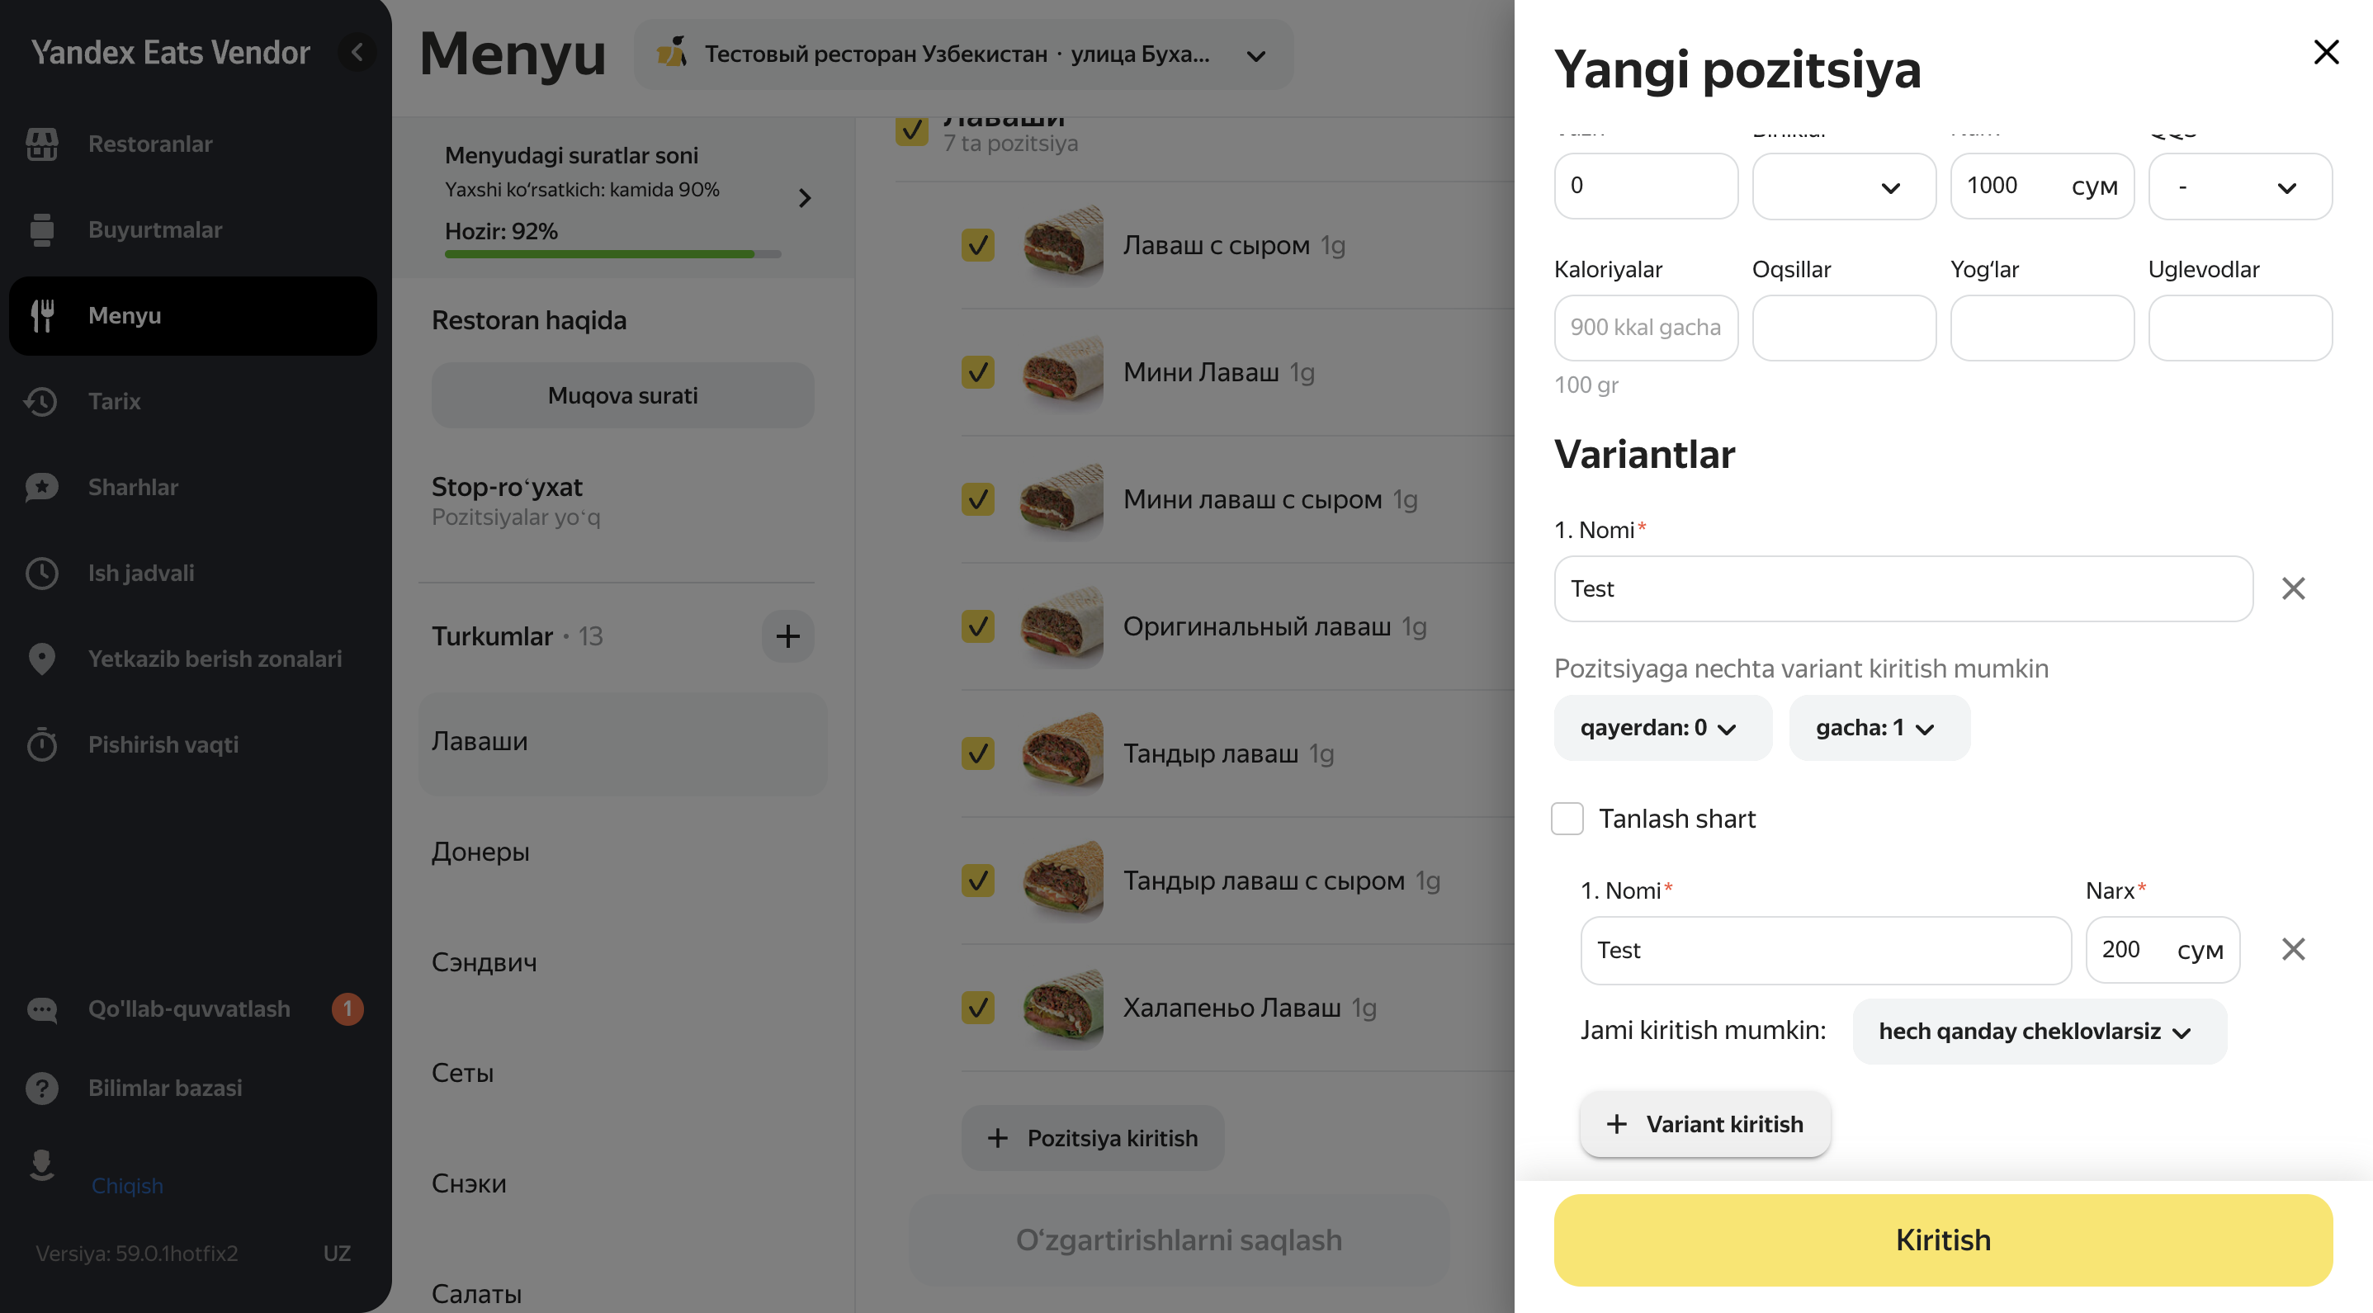Open Restoranlar storefront icon in sidebar
This screenshot has width=2373, height=1313.
pos(41,144)
